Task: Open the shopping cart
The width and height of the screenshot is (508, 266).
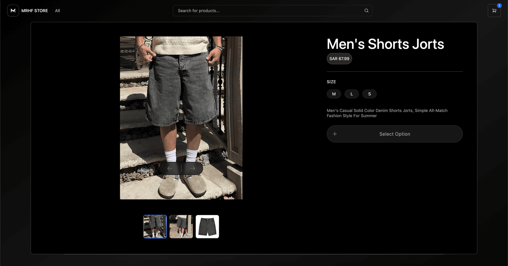Action: [x=494, y=11]
